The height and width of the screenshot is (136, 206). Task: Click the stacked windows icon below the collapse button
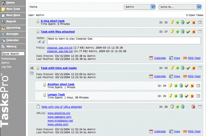point(32,73)
